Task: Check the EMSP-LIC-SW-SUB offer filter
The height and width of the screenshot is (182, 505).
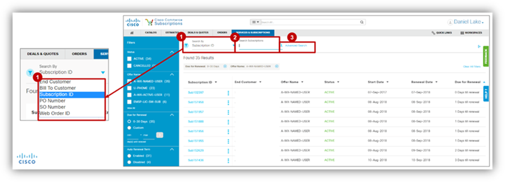Action: [129, 102]
